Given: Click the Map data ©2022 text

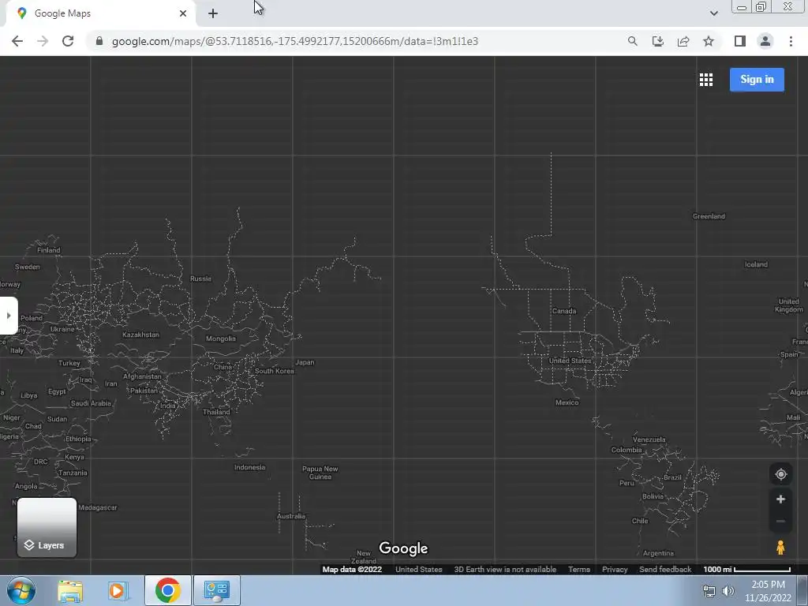Looking at the screenshot, I should click(x=352, y=570).
